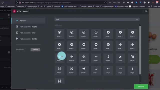Screen dimensions: 160x90
Task: Open the Python bookmark folder
Action: pyautogui.click(x=47, y=6)
